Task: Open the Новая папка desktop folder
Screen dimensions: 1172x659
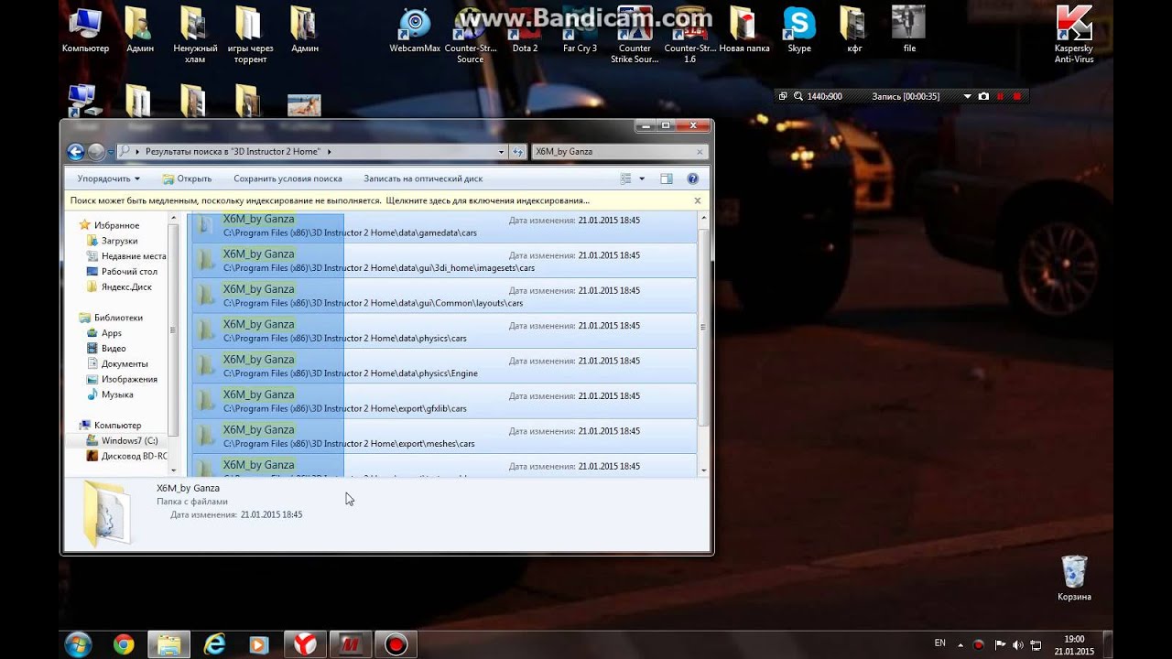Action: [x=744, y=29]
